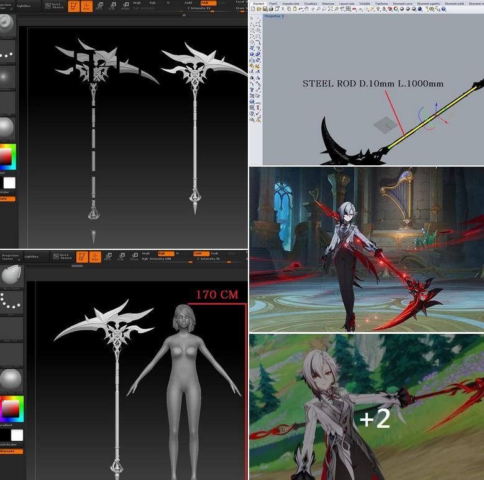Select solid Box tool in Rhino sidebar
The height and width of the screenshot is (480, 484).
pos(252,53)
